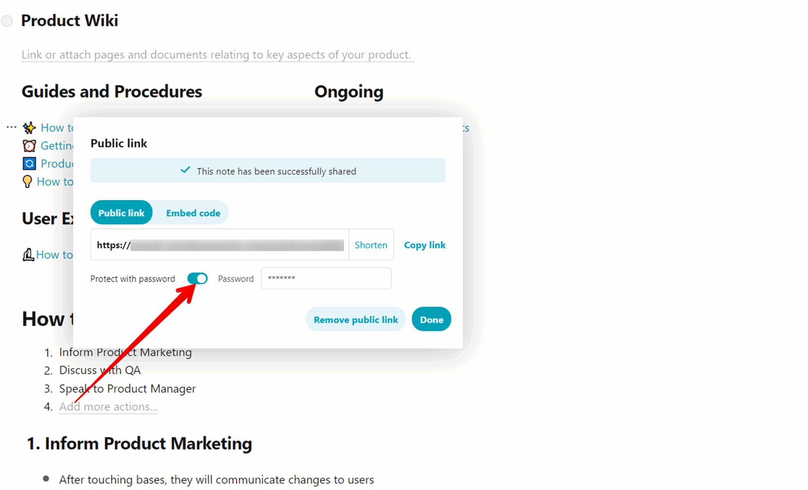Switch to the Embed code tab
Screen dimensions: 808x490
[x=193, y=213]
